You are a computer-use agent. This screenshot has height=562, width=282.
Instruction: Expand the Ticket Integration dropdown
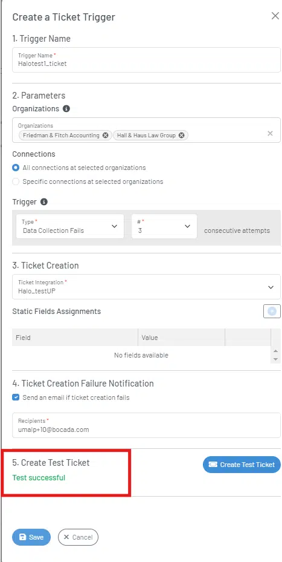(x=146, y=287)
